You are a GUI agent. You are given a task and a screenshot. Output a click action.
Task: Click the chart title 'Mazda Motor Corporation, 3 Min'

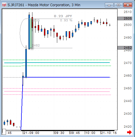[54, 5]
